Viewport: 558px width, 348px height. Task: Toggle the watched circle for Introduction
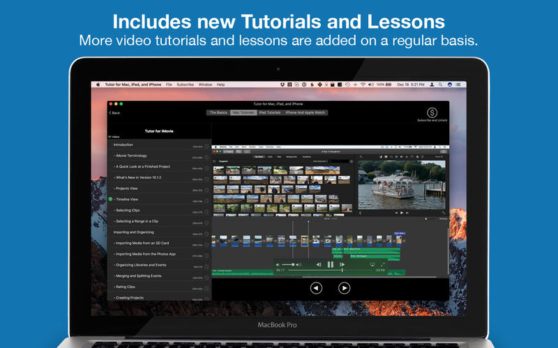click(206, 145)
